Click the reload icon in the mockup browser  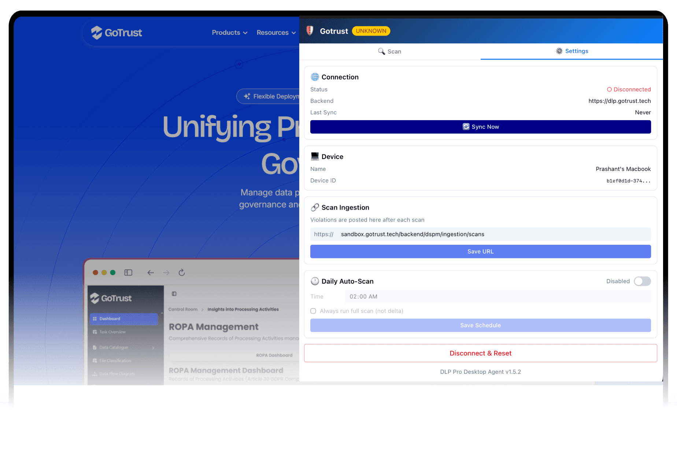[x=182, y=273]
